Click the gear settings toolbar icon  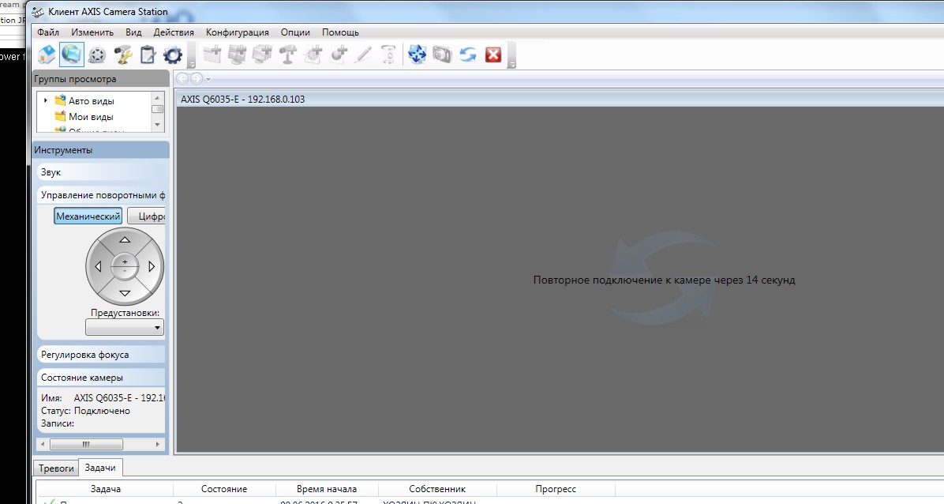point(172,55)
